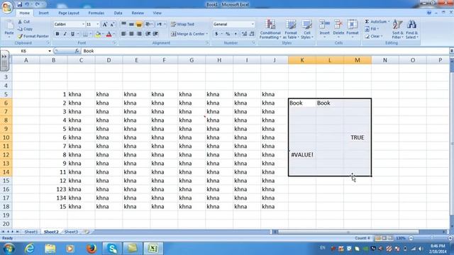Open the Format cells menu
The height and width of the screenshot is (255, 454).
pos(353,28)
